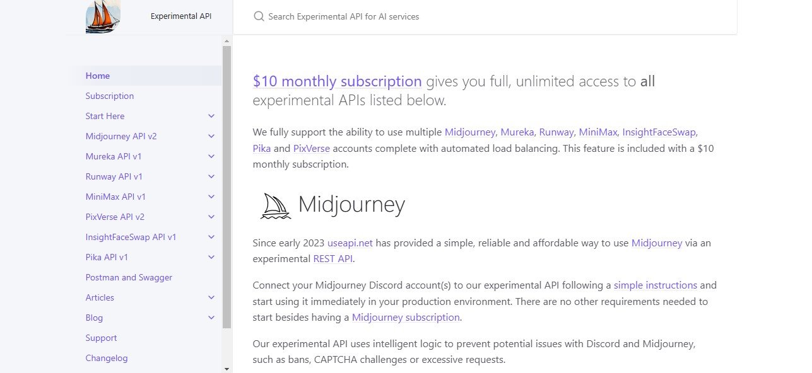Open the Home sidebar item
Screen dimensions: 812x373
[x=98, y=76]
